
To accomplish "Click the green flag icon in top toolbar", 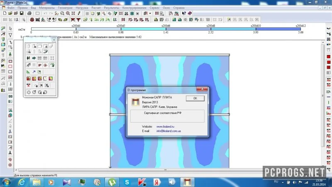I will (x=115, y=13).
